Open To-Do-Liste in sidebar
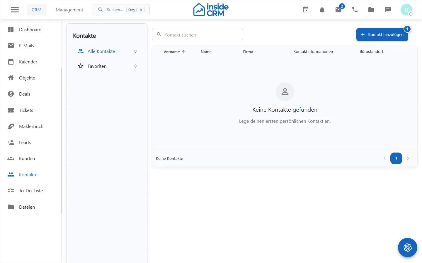This screenshot has width=422, height=263. click(x=30, y=191)
